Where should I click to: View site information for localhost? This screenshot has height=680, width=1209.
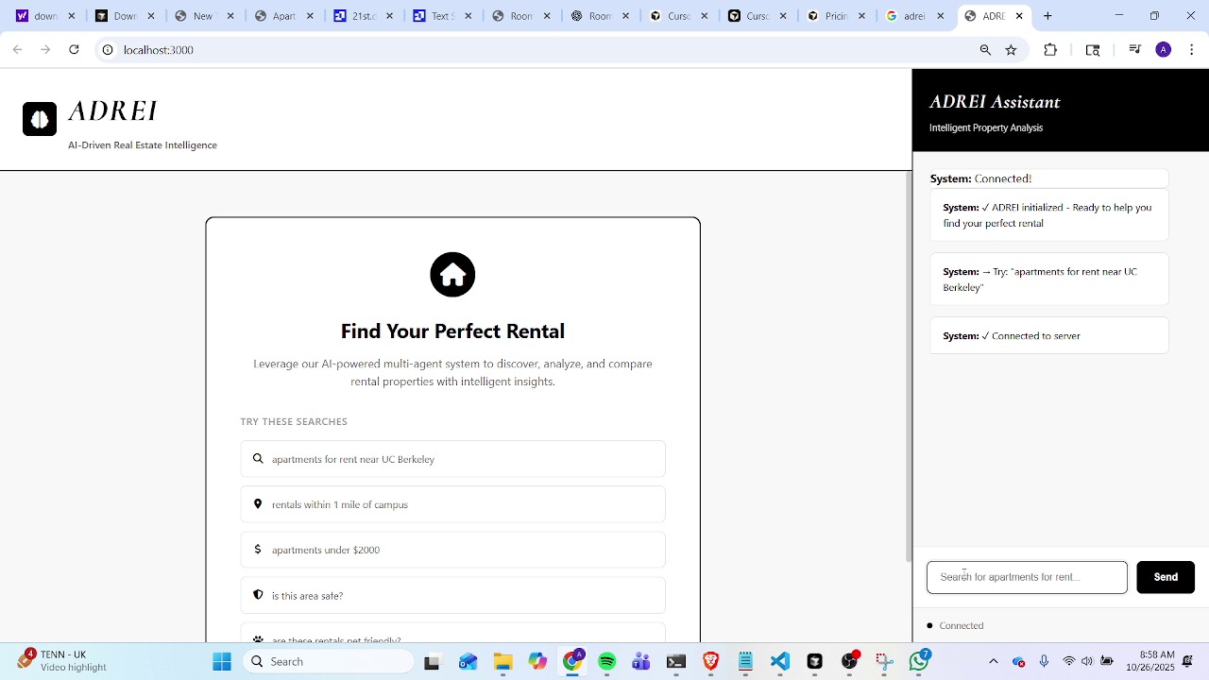pos(108,50)
